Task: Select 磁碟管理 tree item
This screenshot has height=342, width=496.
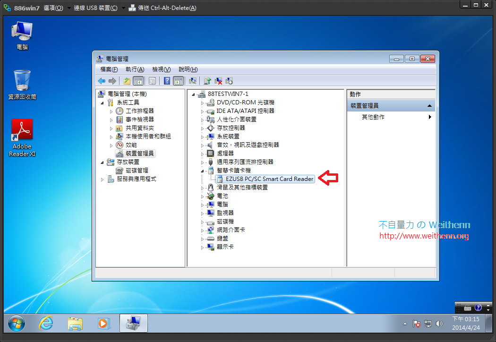Action: (137, 171)
